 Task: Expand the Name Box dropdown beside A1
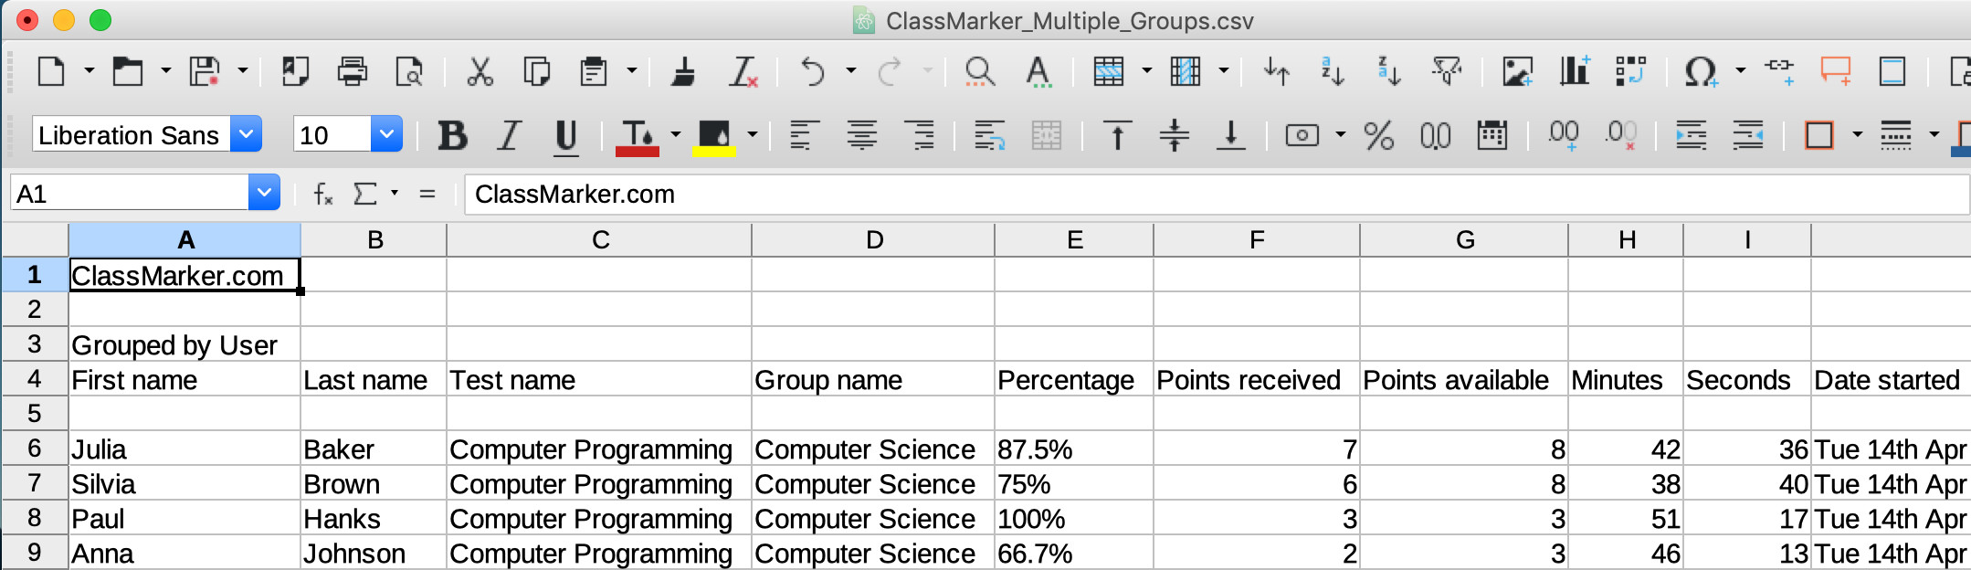tap(264, 193)
